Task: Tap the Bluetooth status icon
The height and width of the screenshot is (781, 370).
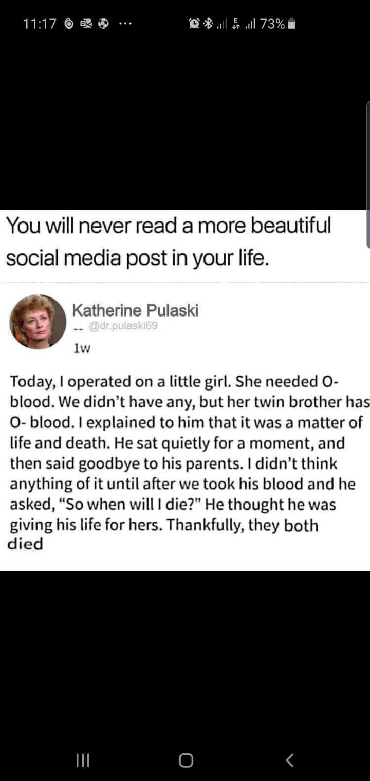Action: [208, 24]
